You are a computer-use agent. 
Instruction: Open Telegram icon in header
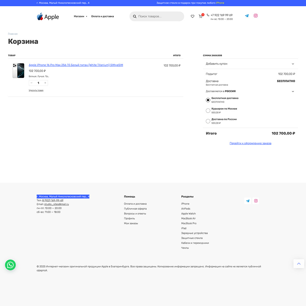pyautogui.click(x=247, y=16)
